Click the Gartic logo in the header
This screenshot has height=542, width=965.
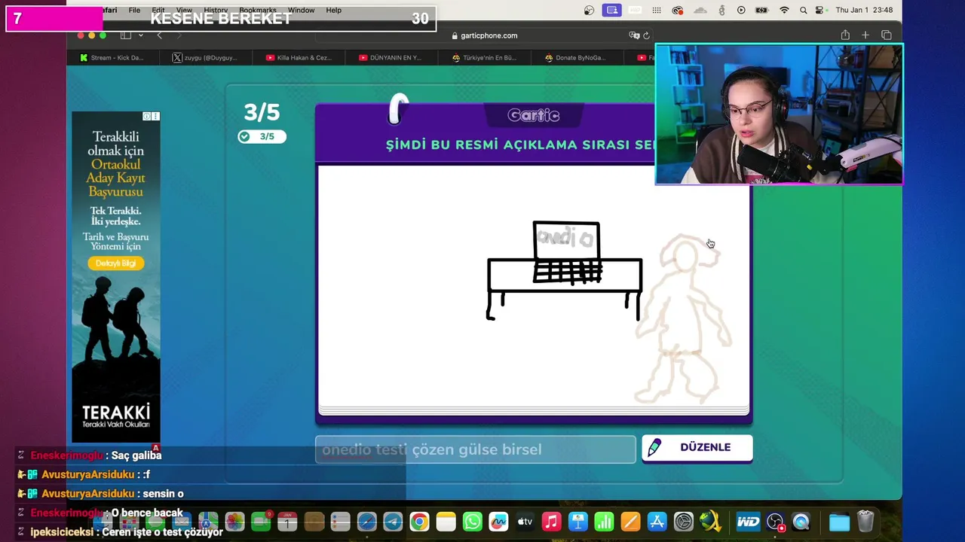click(x=534, y=115)
